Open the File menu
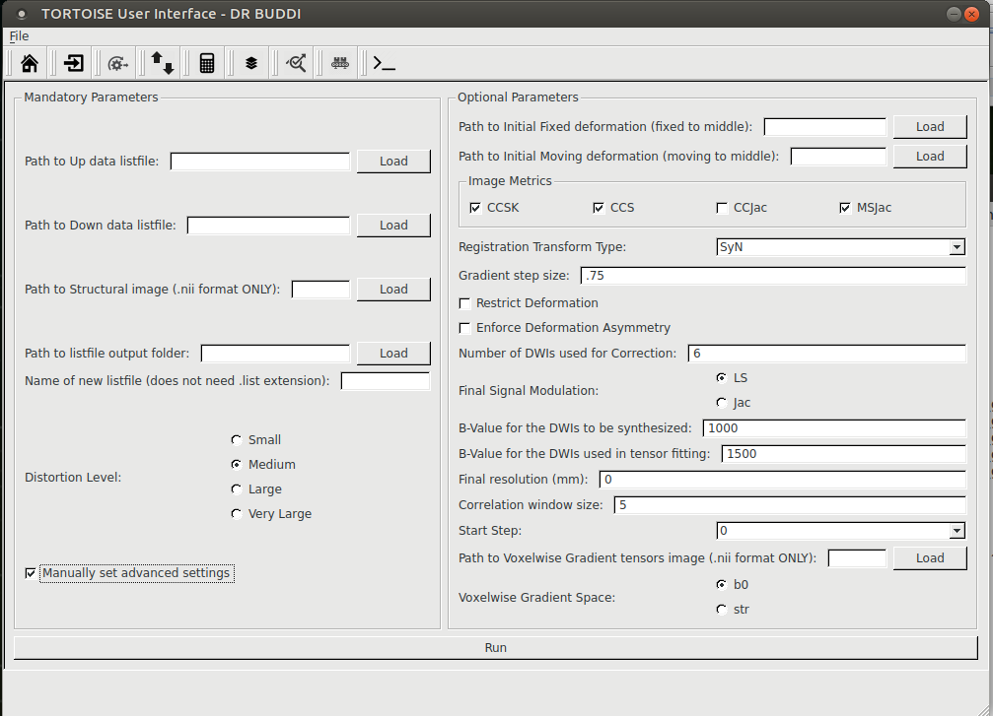The height and width of the screenshot is (716, 993). [19, 36]
